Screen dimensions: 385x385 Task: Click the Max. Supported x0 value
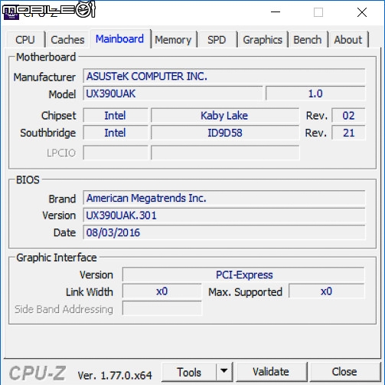pos(327,291)
